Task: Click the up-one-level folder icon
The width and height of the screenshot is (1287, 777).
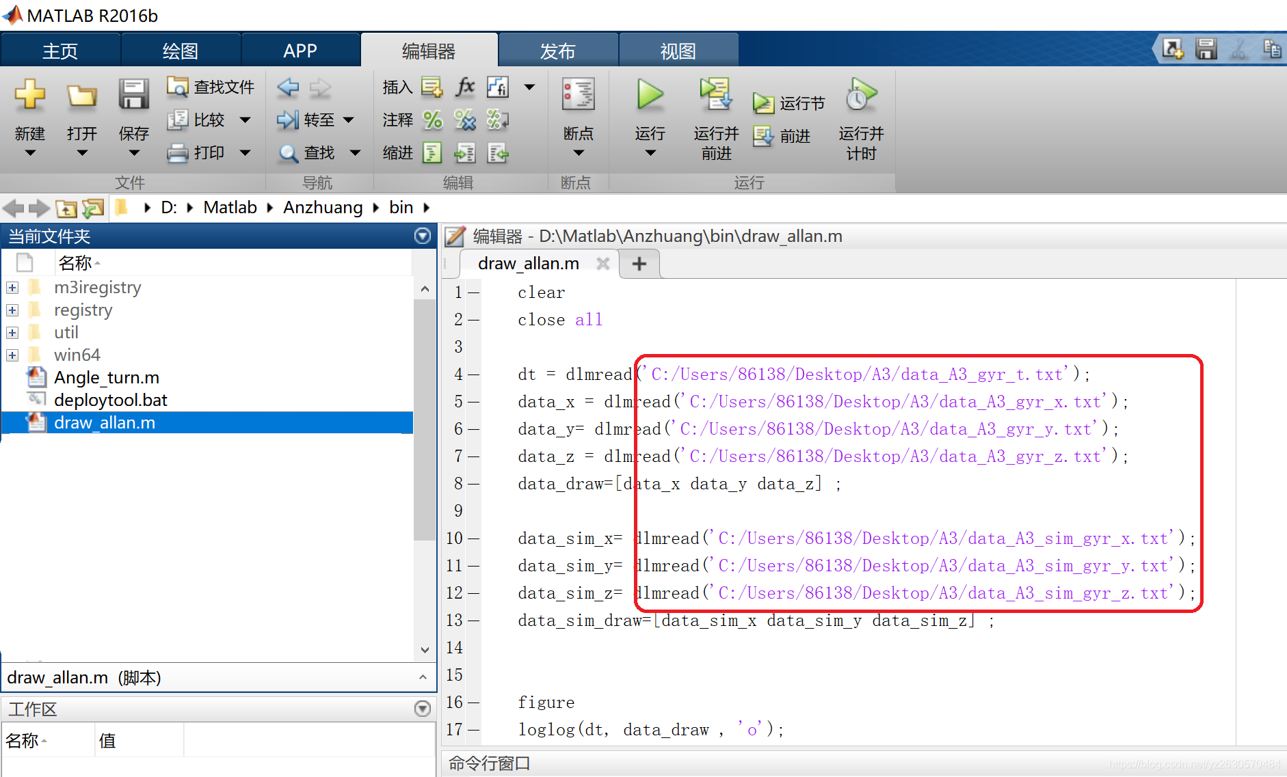Action: 66,208
